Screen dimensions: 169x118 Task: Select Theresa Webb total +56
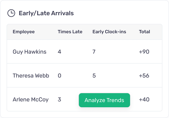[144, 76]
